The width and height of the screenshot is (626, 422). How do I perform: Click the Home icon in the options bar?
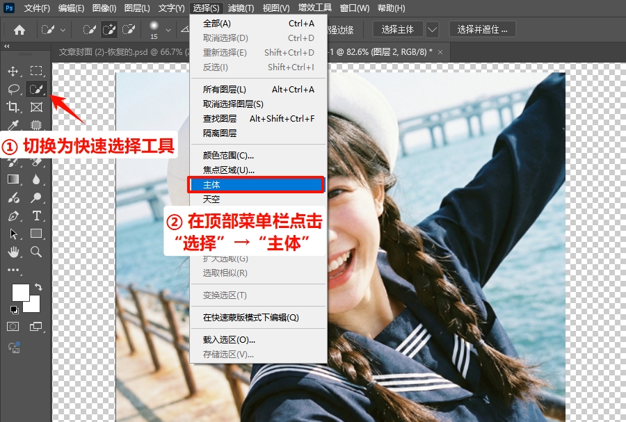pos(21,30)
